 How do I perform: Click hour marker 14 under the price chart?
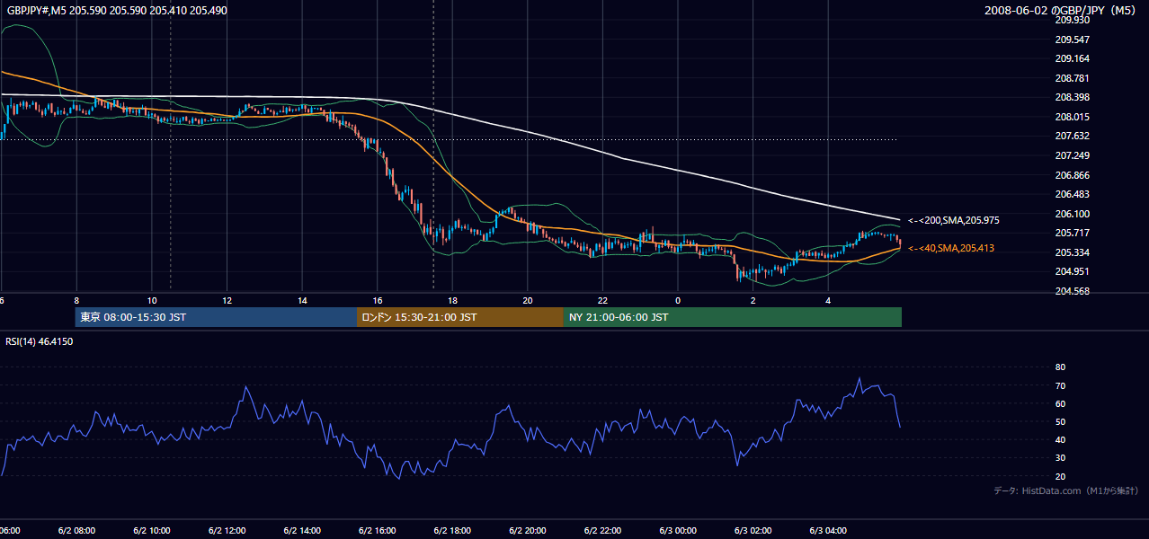[302, 301]
